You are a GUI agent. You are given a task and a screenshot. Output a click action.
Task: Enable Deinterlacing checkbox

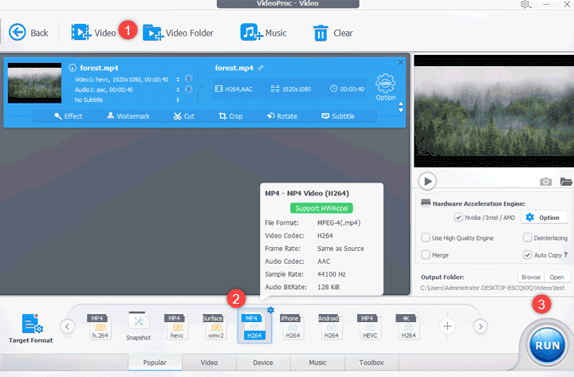(x=527, y=238)
